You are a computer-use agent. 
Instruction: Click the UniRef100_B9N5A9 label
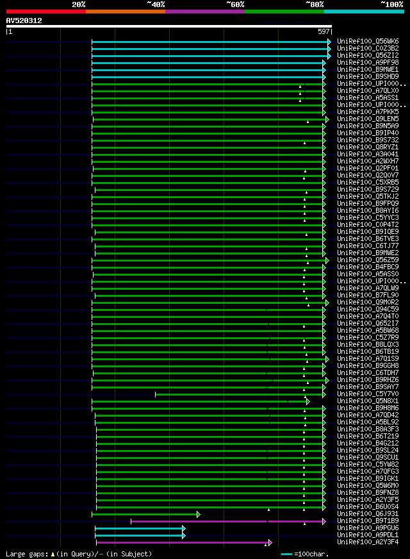point(368,126)
